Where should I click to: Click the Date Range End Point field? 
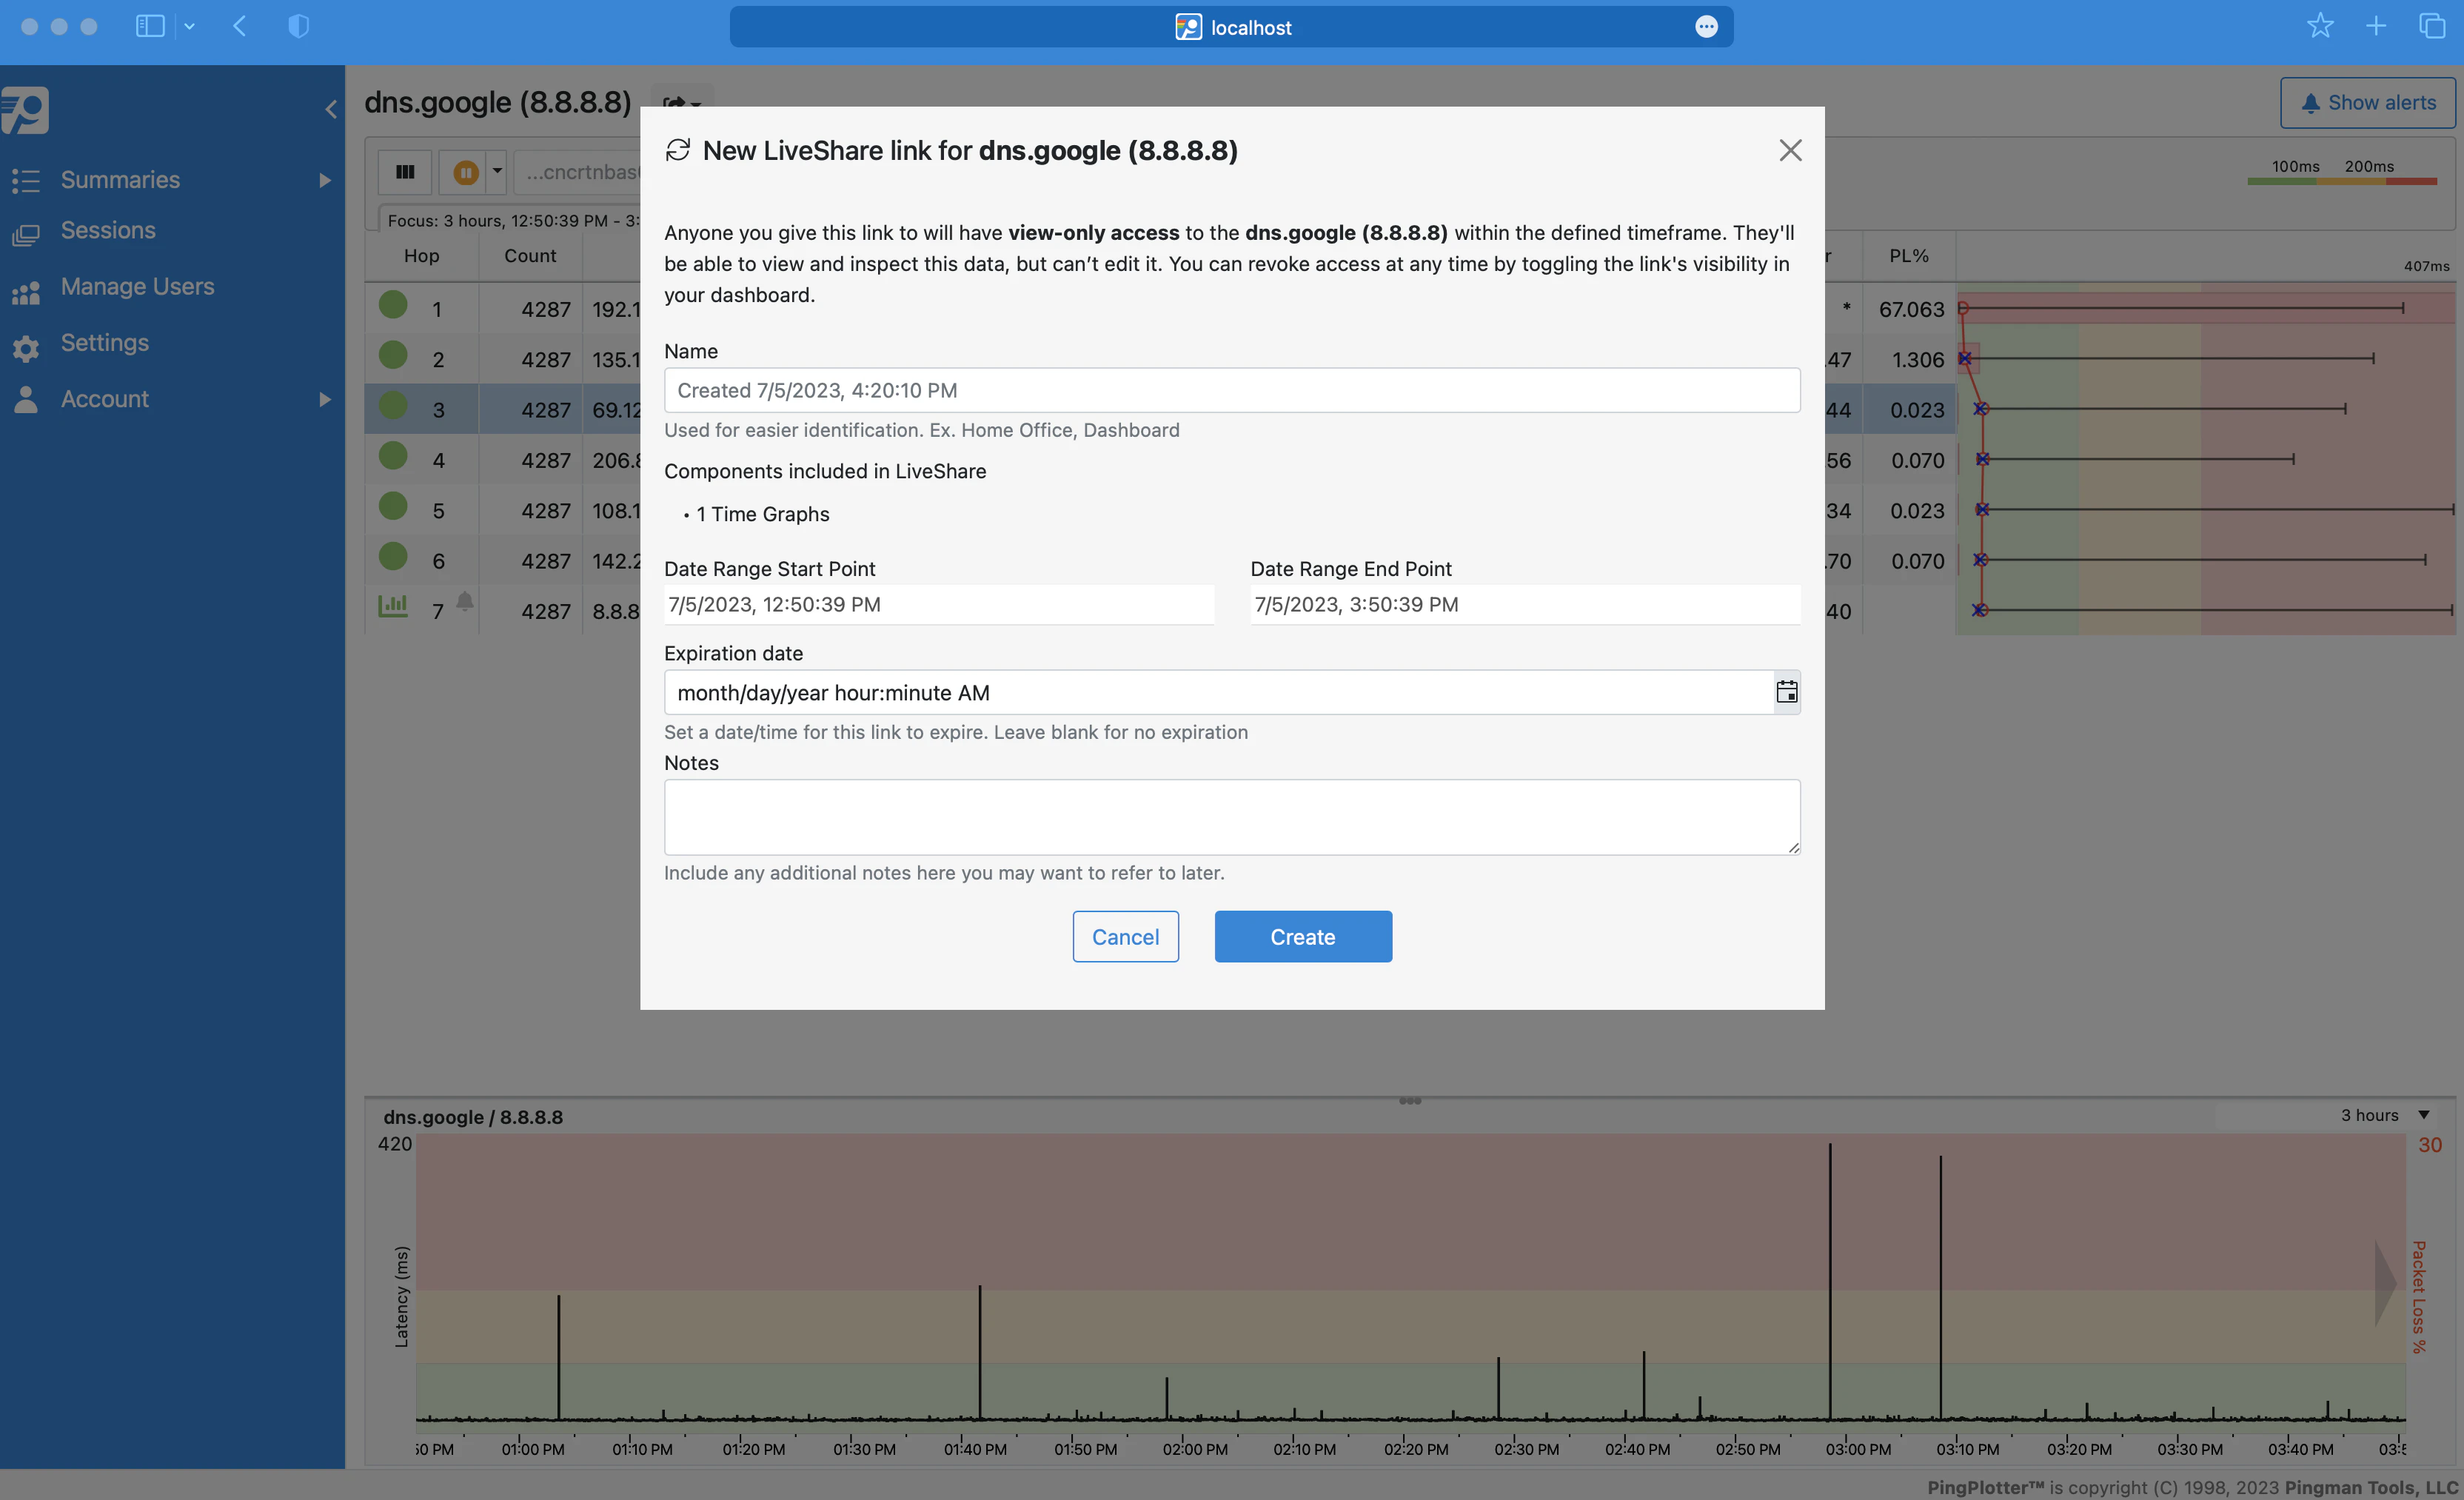coord(1525,604)
